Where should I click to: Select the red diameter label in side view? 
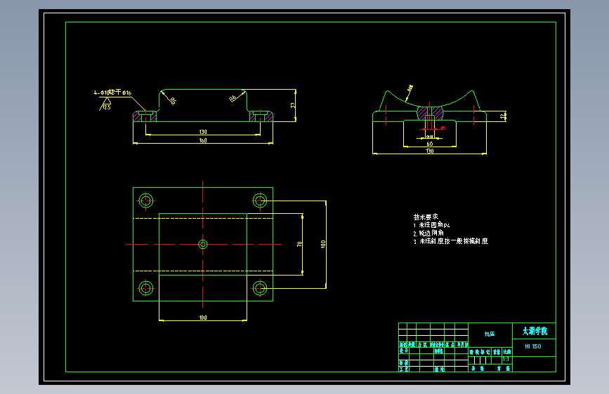point(443,128)
